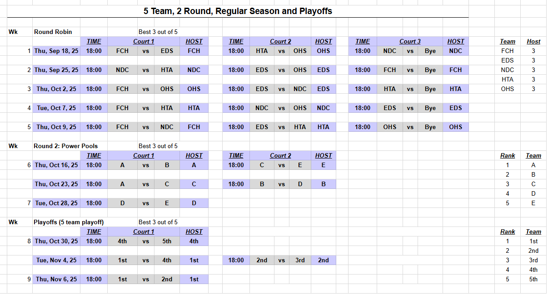
Task: Select "5th" in the playoff rank table
Action: 533,279
